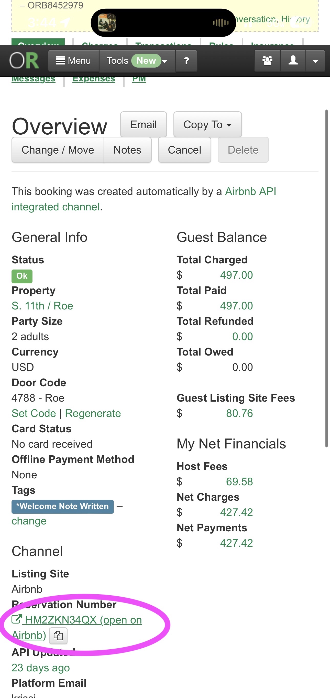Change the Welcome Note Written tag

coord(29,521)
